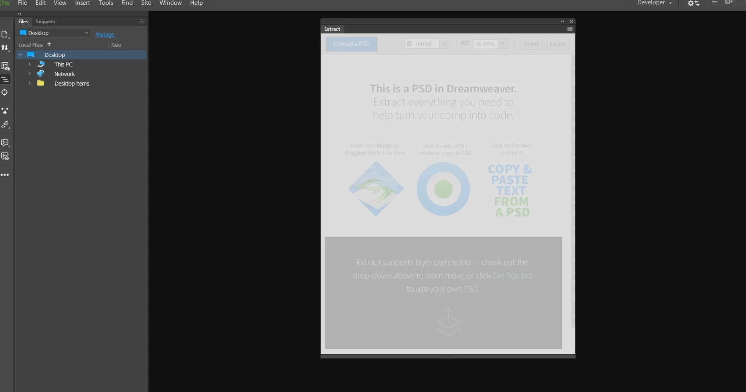Close the Extract panel
This screenshot has height=392, width=746.
[x=571, y=21]
